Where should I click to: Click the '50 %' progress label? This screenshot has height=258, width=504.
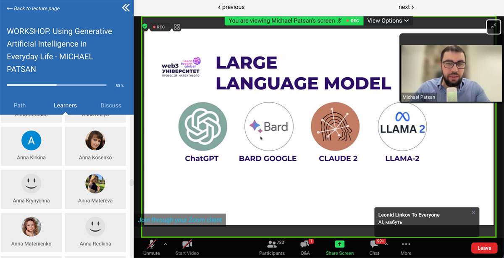(x=120, y=86)
